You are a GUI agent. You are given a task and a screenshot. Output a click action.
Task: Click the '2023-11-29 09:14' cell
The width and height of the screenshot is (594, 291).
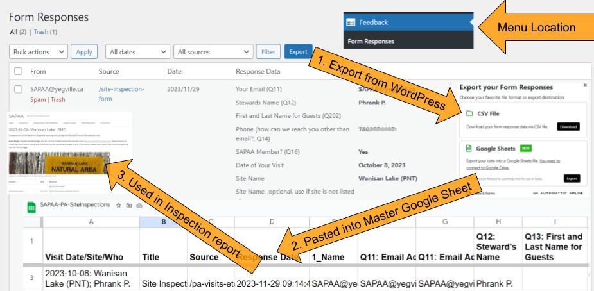click(x=272, y=279)
